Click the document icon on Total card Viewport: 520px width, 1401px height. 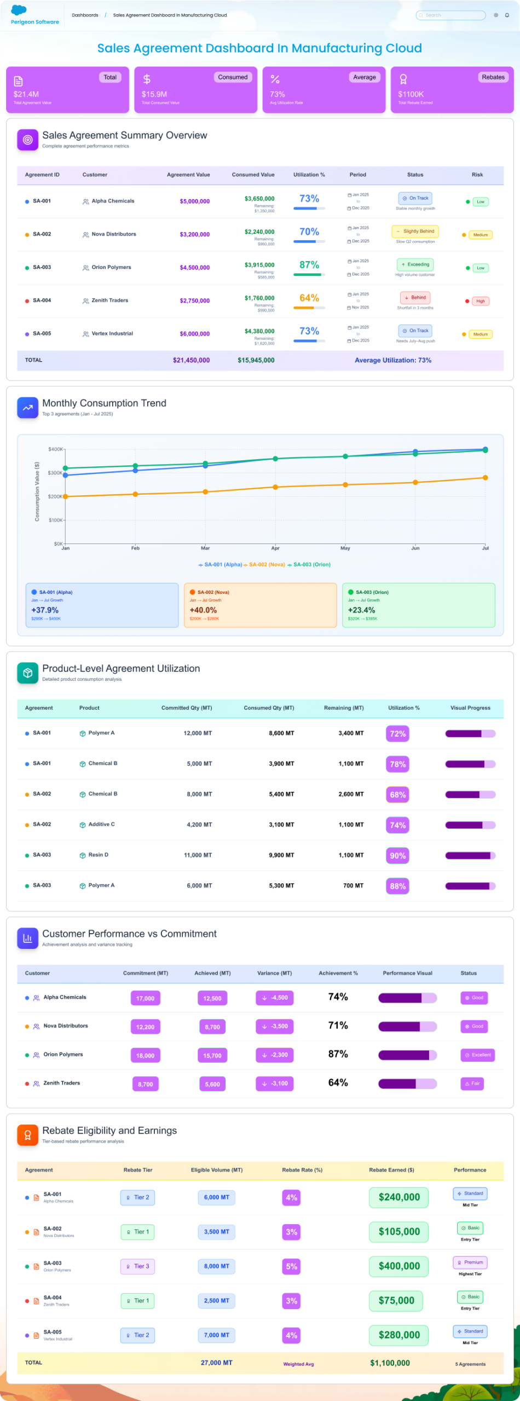(x=18, y=81)
